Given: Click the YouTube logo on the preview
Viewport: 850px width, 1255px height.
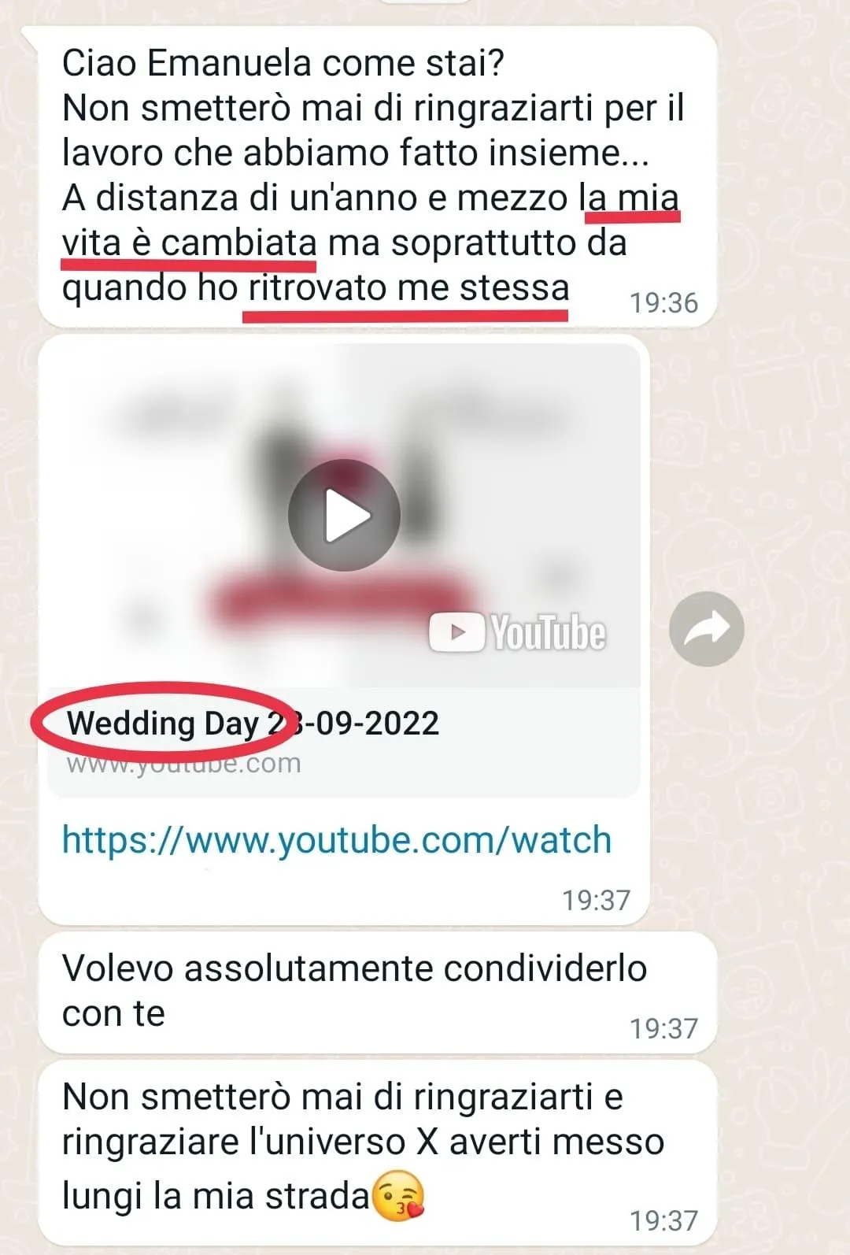Looking at the screenshot, I should point(517,632).
